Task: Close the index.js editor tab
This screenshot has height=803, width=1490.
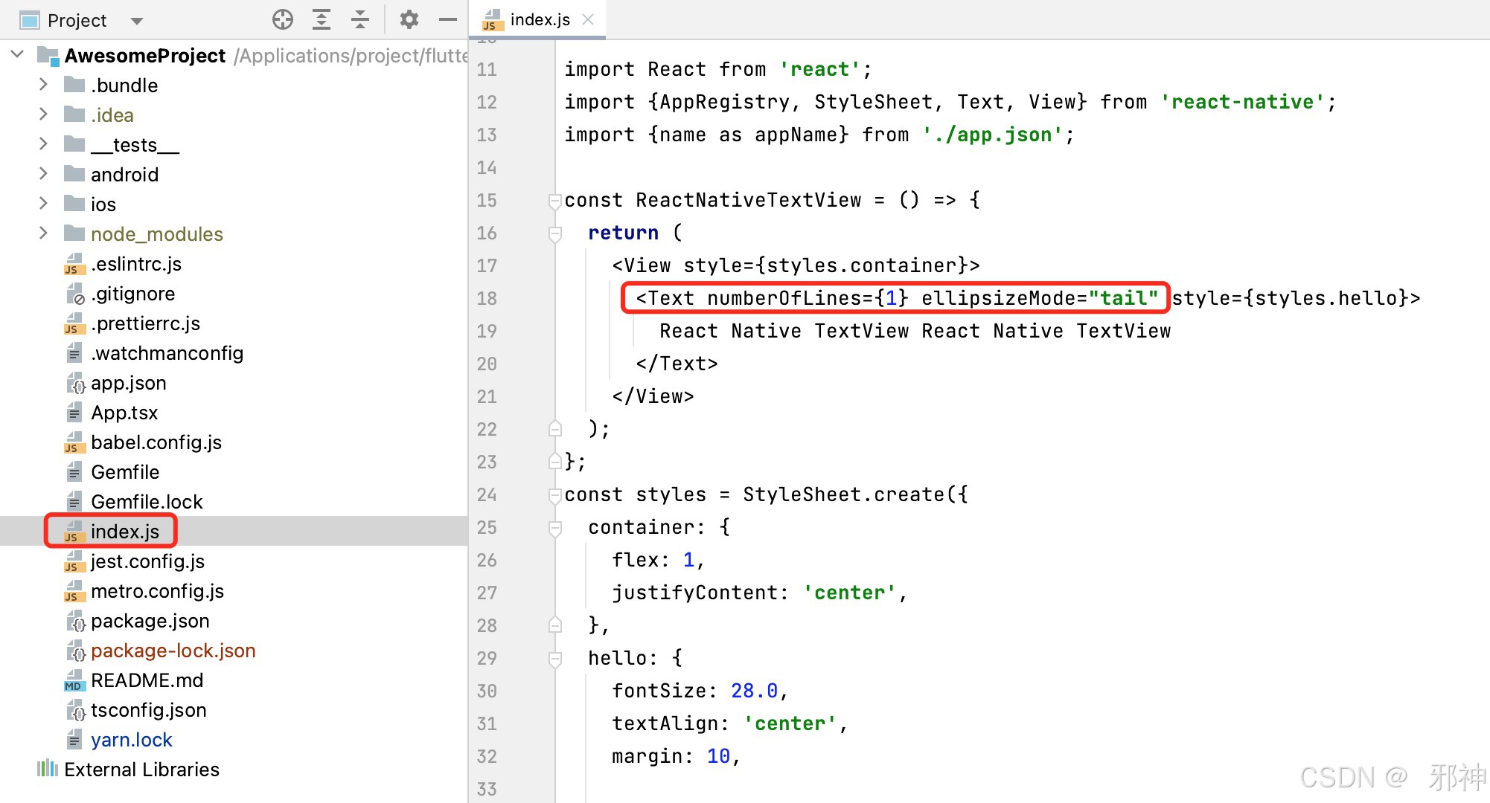Action: tap(588, 19)
